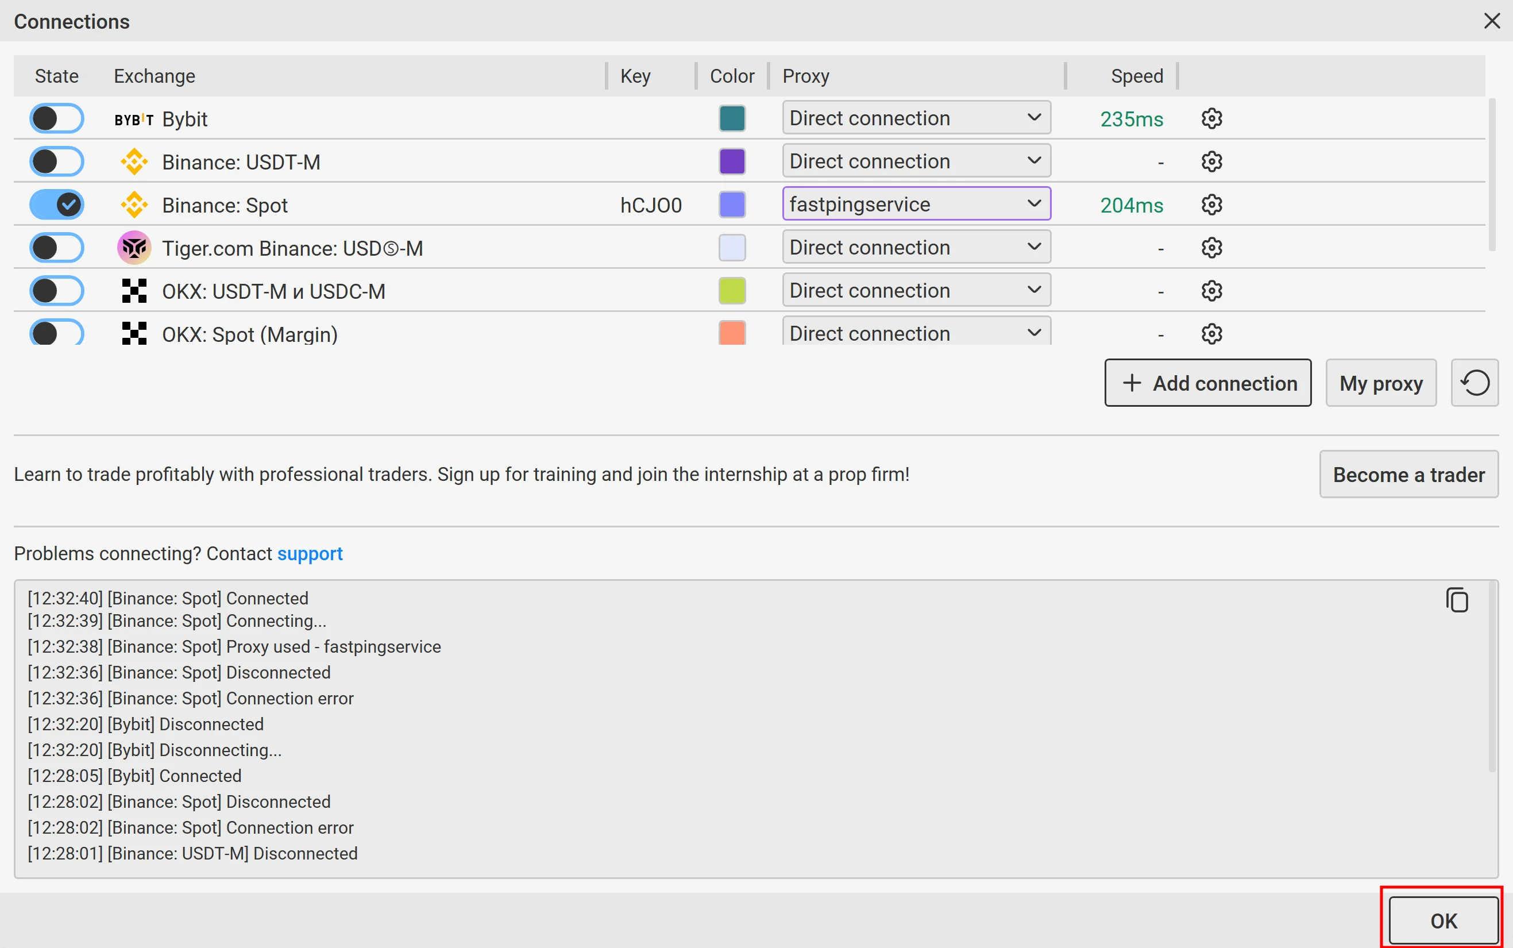
Task: Click the Speed column header
Action: [x=1136, y=76]
